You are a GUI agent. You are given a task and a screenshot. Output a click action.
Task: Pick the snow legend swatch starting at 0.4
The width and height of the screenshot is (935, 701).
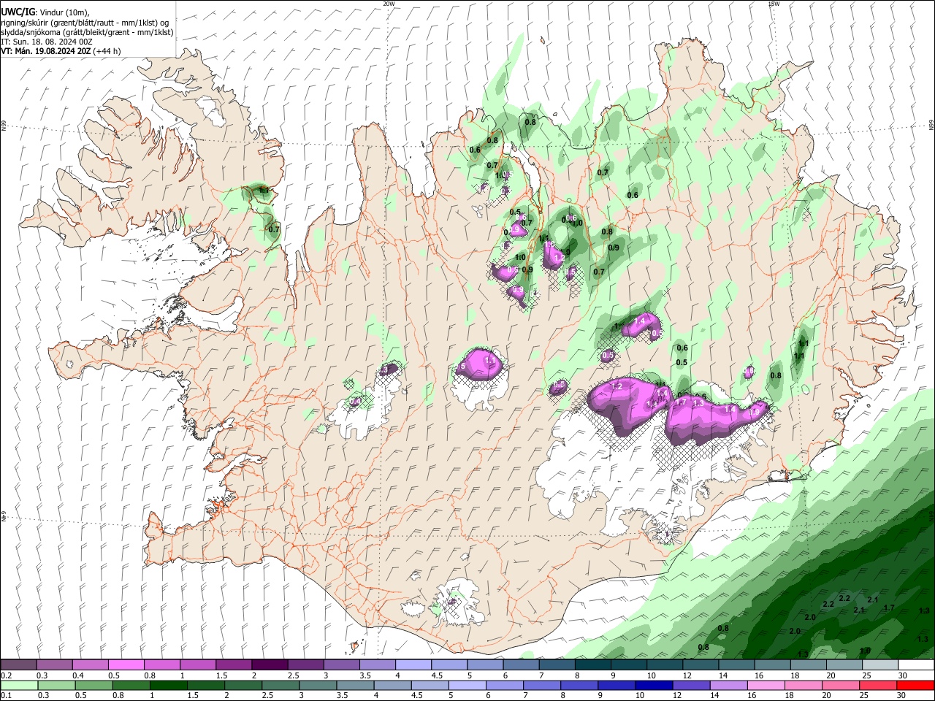pyautogui.click(x=91, y=665)
